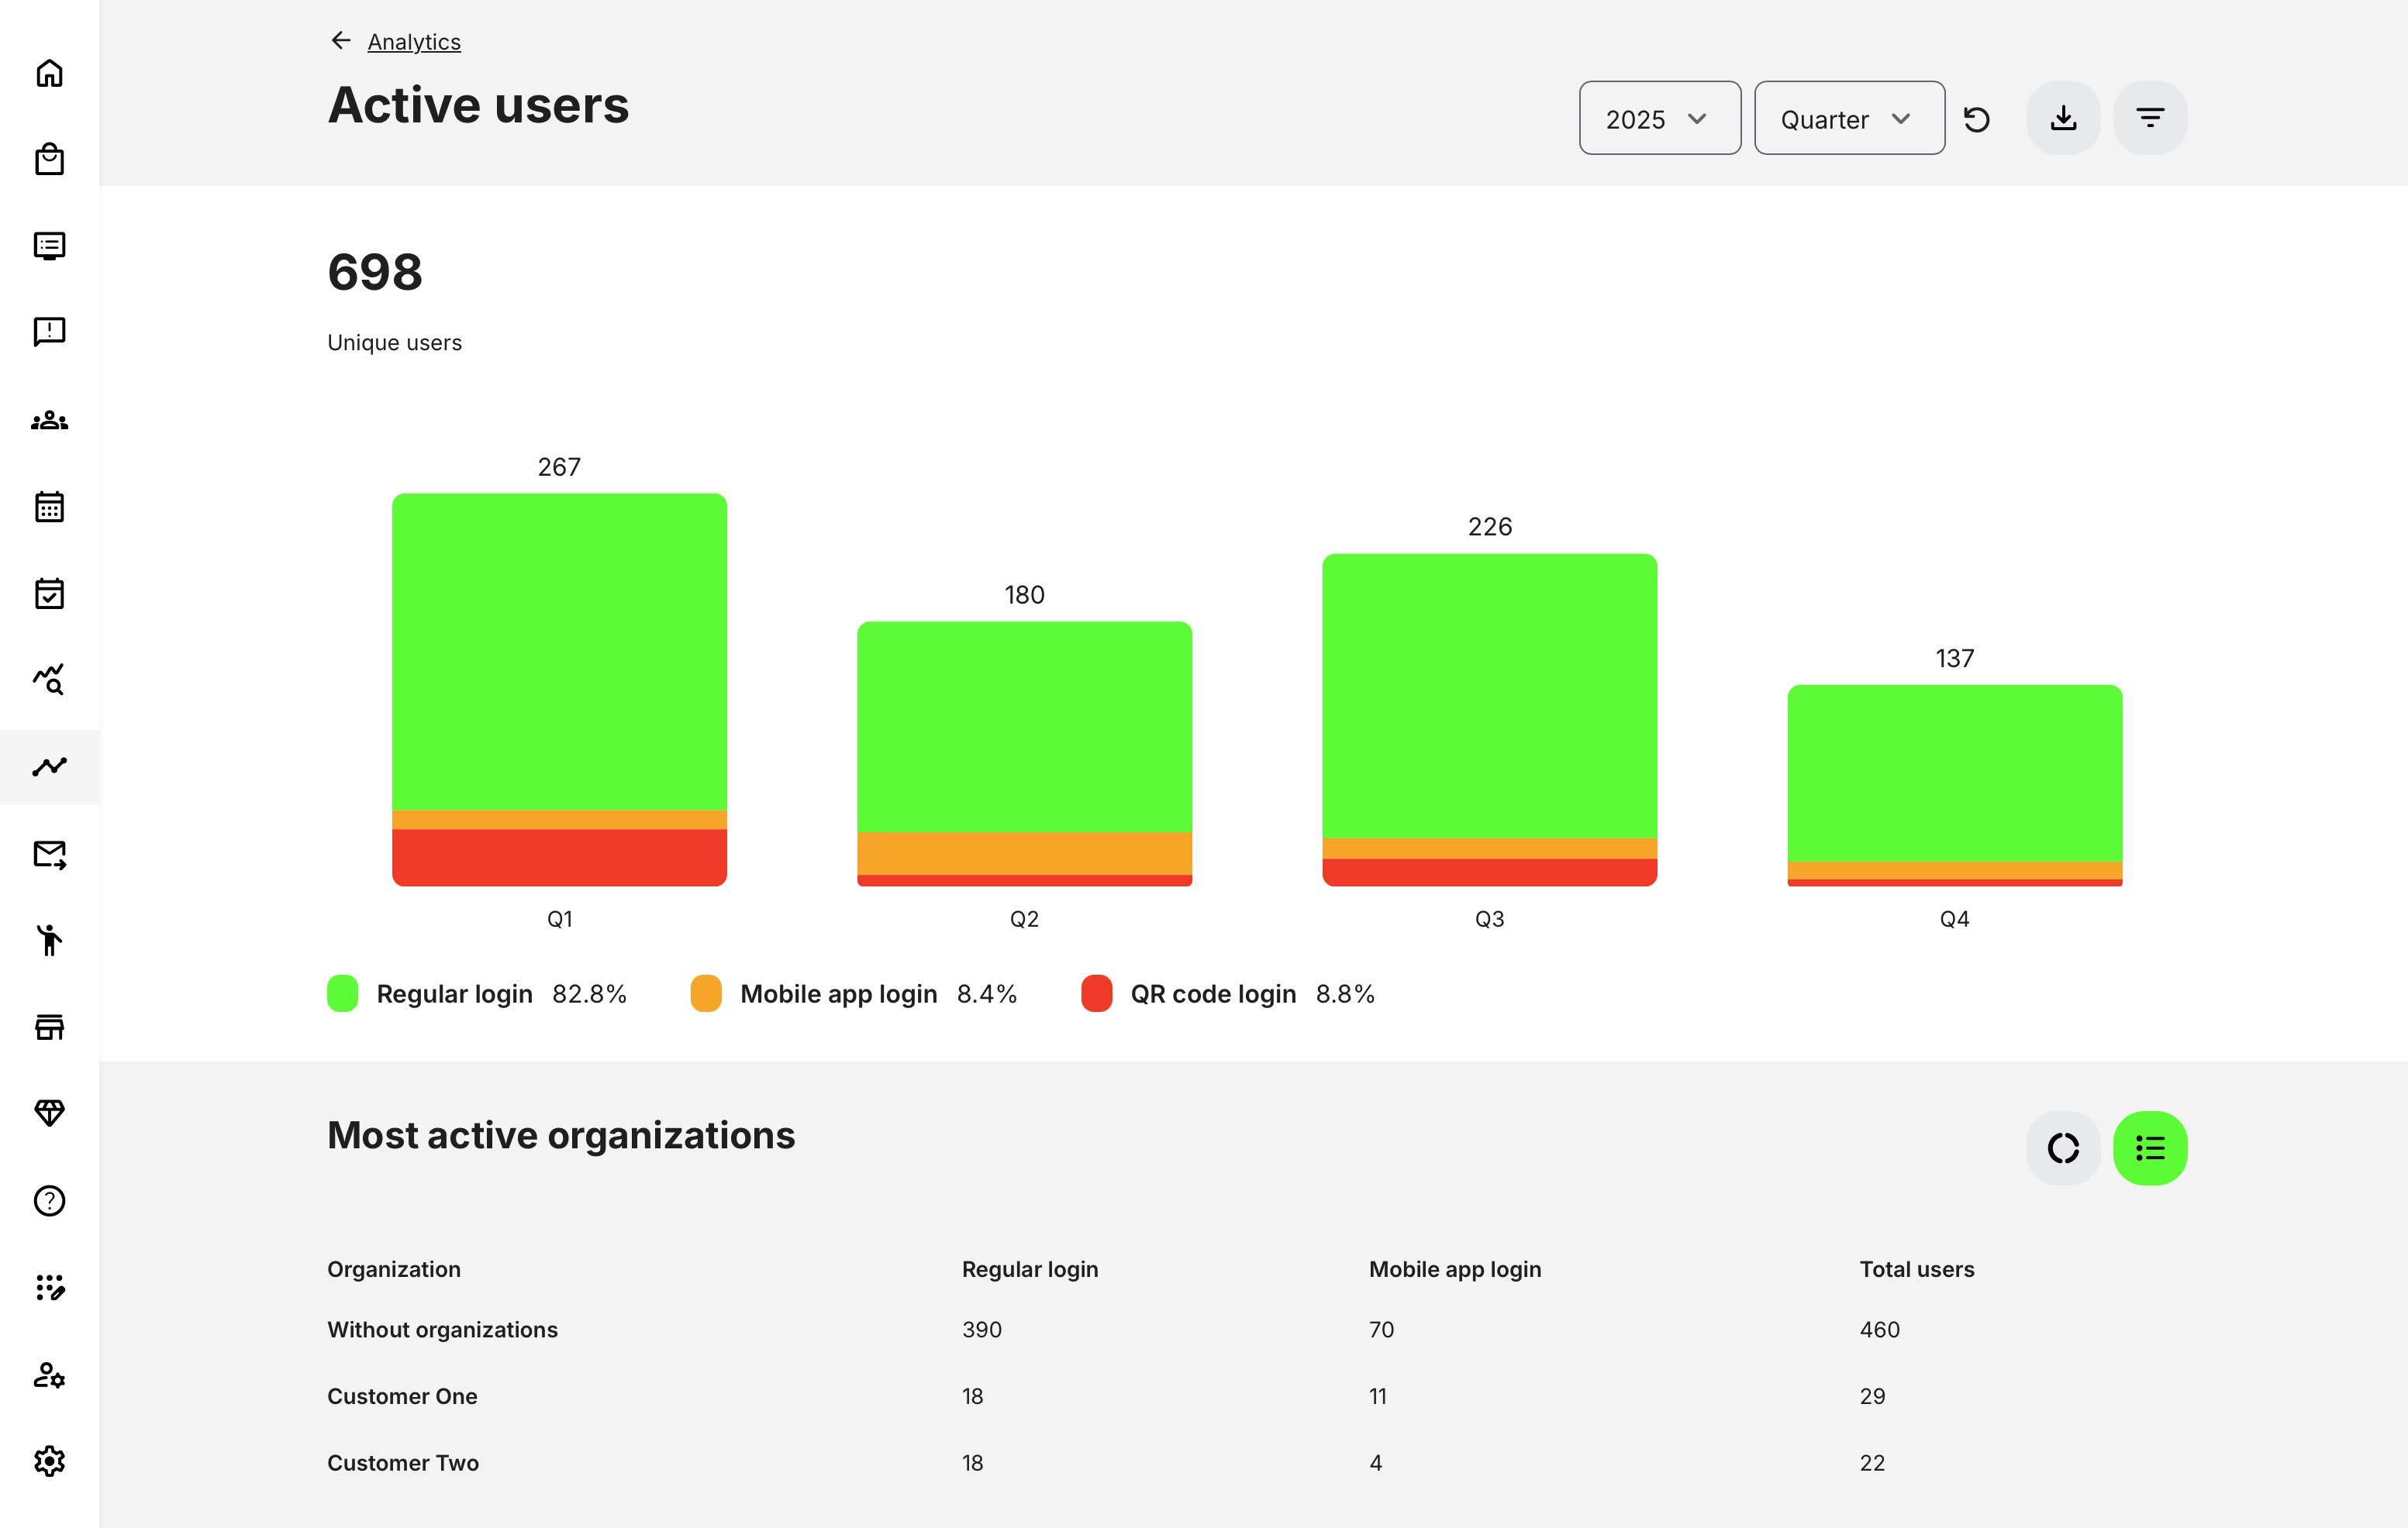This screenshot has width=2408, height=1528.
Task: Open the shopping bag section in sidebar
Action: pos(48,159)
